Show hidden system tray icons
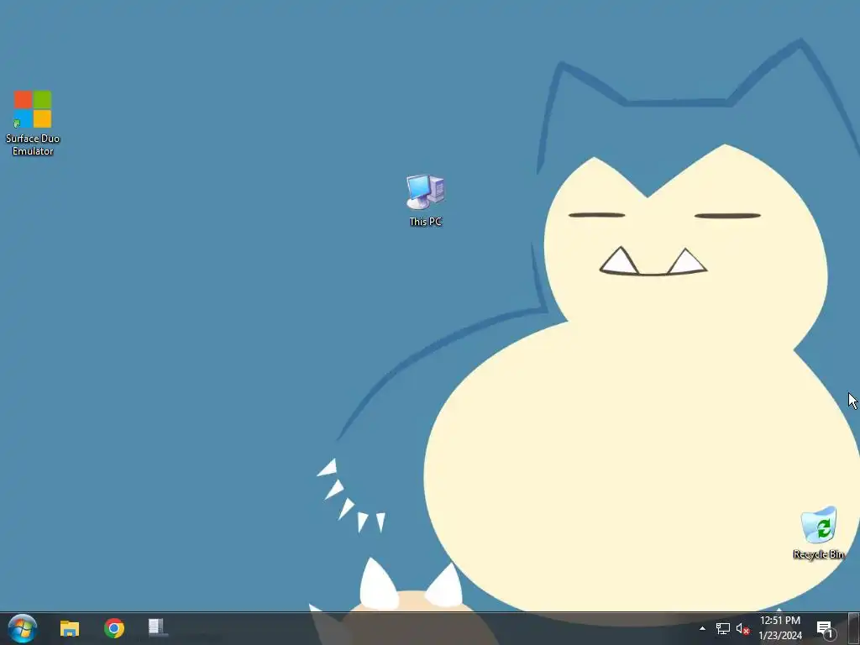The image size is (860, 645). (702, 628)
